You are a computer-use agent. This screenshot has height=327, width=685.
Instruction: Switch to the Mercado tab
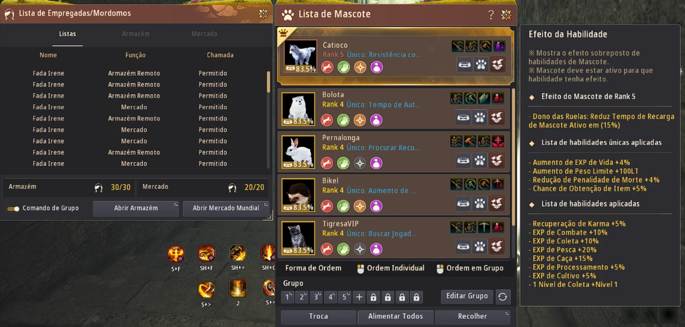tap(205, 34)
